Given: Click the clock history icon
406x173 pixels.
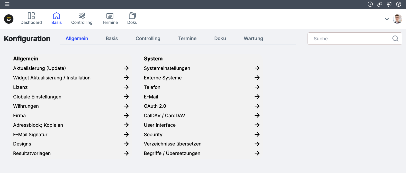Looking at the screenshot, I should click(370, 4).
